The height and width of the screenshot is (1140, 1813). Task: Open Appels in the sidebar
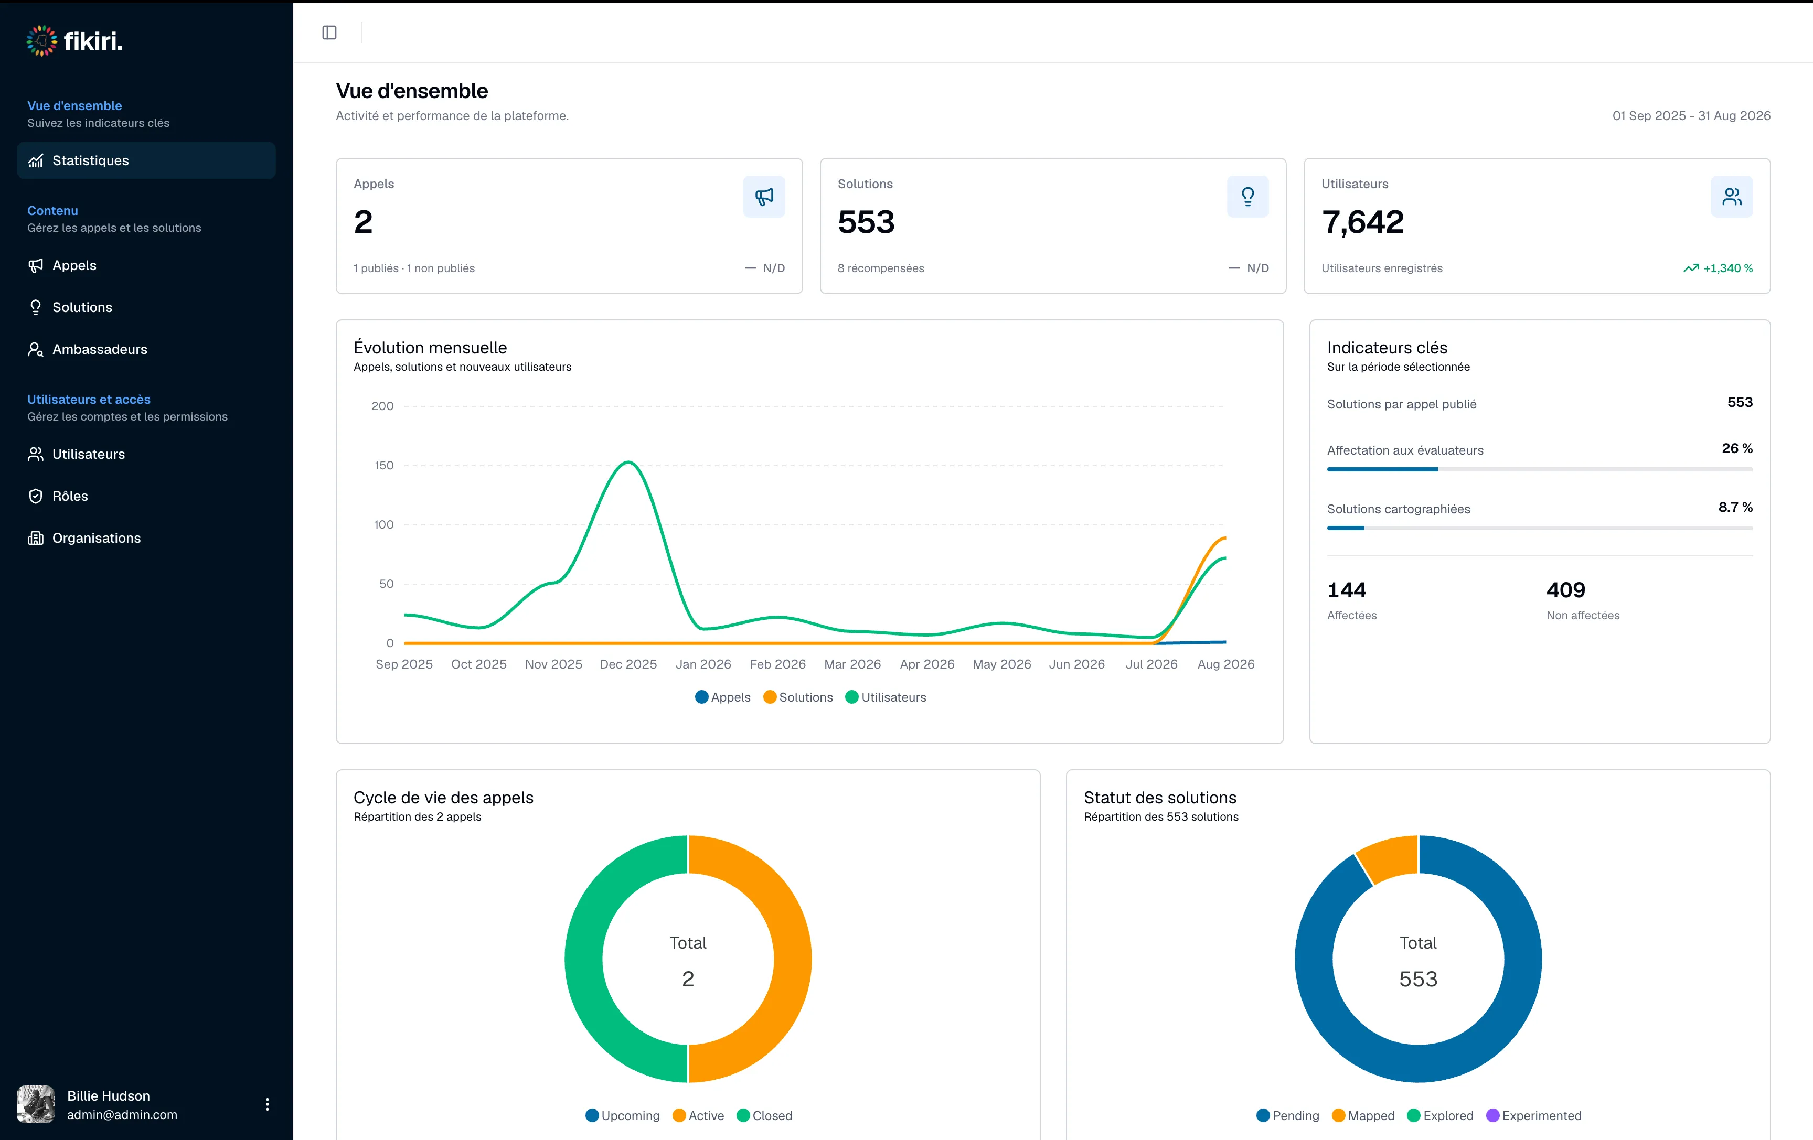coord(146,266)
